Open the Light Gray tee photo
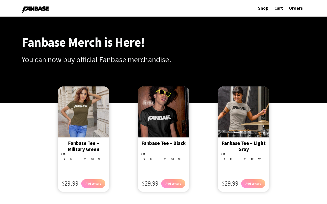This screenshot has height=204, width=327. tap(243, 112)
